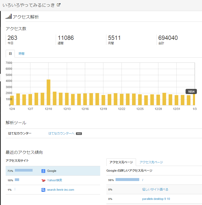The height and width of the screenshot is (205, 202).
Task: Click the Google favicon icon
Action: [x=43, y=171]
